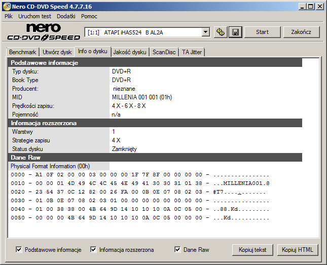
Task: Click the Prędkości zapisu label
Action: click(x=33, y=106)
